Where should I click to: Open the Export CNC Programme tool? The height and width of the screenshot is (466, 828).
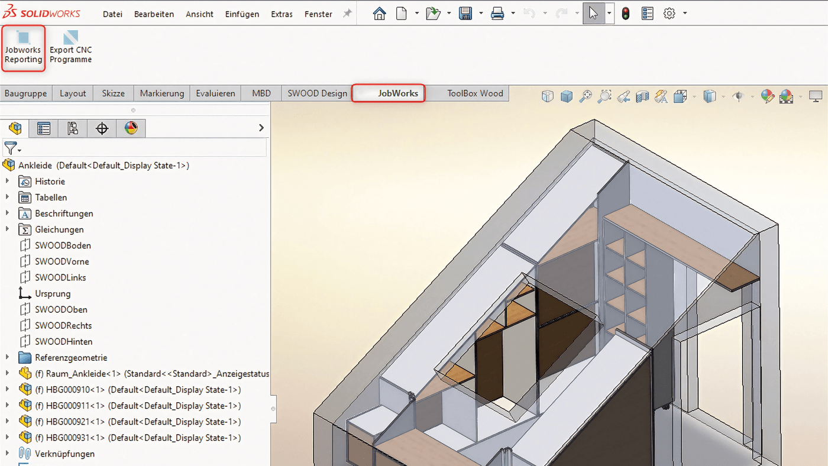pyautogui.click(x=70, y=47)
